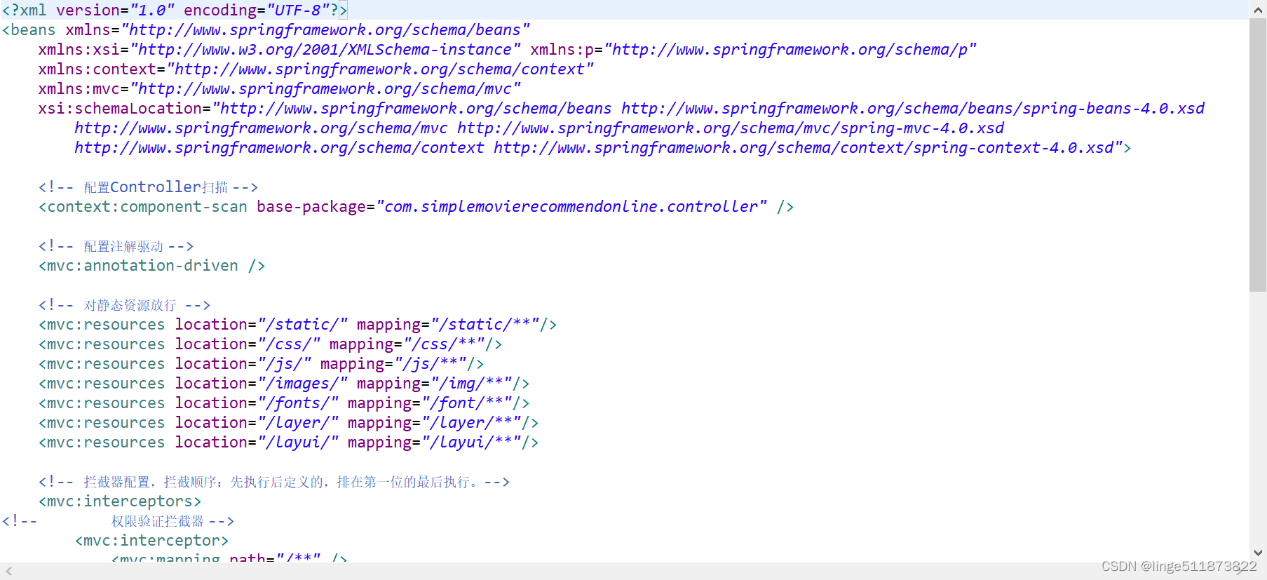Click the Controller scan comment line
This screenshot has height=580, width=1267.
click(148, 187)
